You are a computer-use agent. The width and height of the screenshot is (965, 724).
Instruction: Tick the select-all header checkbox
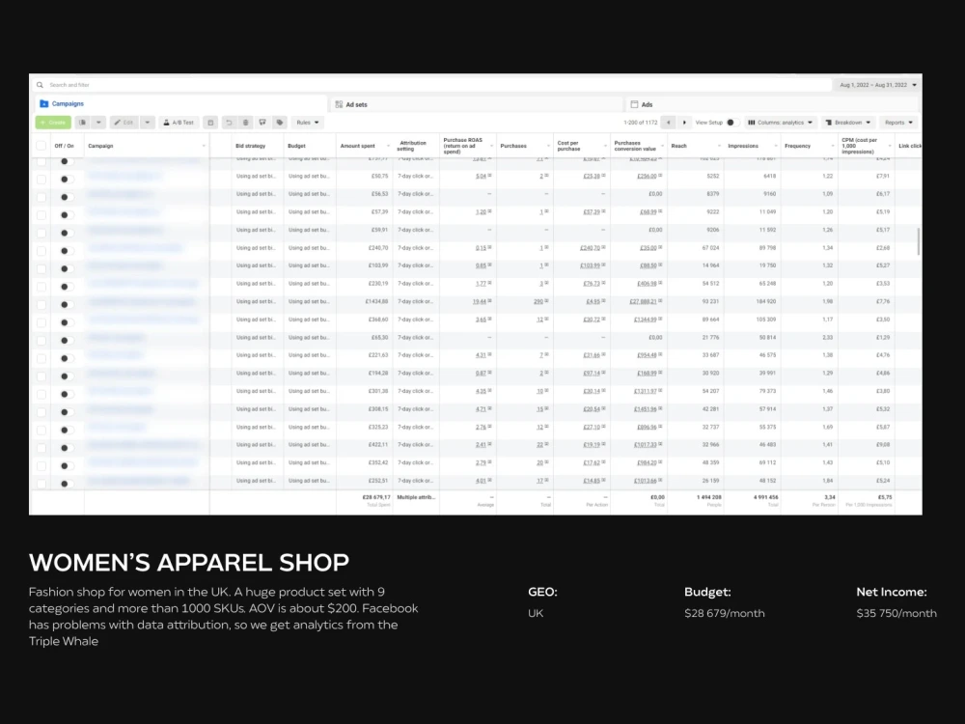click(41, 146)
